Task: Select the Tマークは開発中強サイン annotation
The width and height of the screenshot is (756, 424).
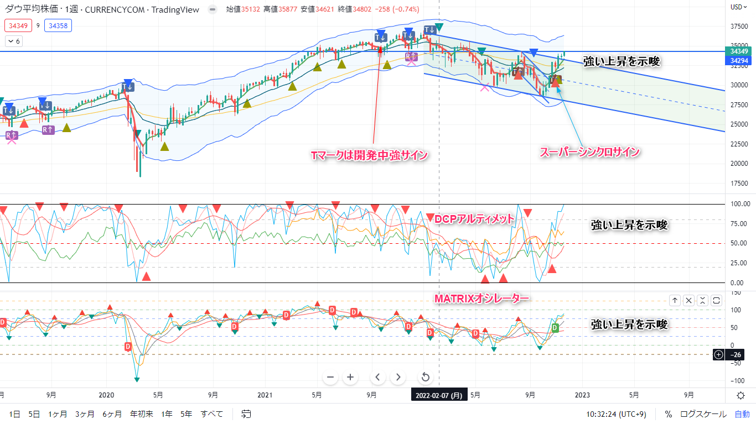Action: 370,155
